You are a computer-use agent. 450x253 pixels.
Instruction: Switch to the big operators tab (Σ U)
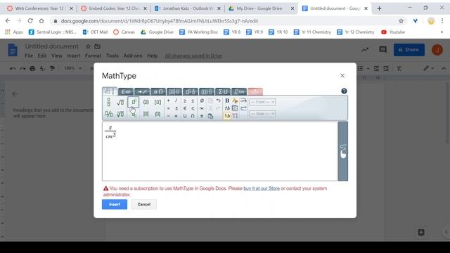tap(223, 91)
